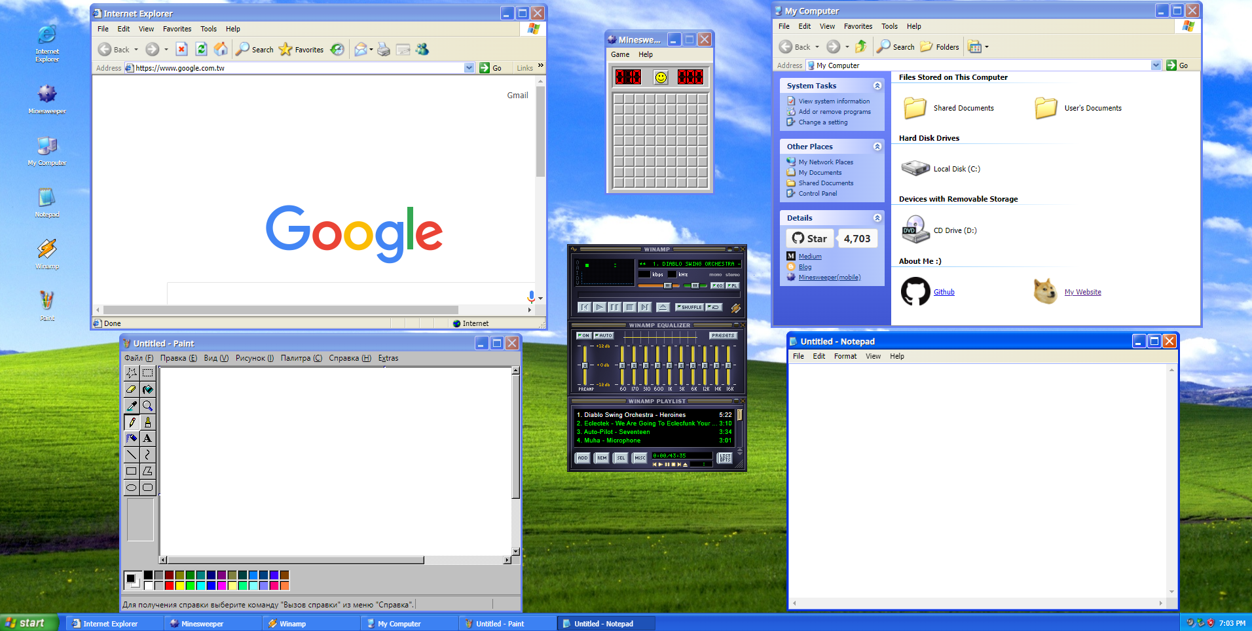Open the CD Drive (D:) icon
This screenshot has height=631, width=1252.
click(915, 230)
